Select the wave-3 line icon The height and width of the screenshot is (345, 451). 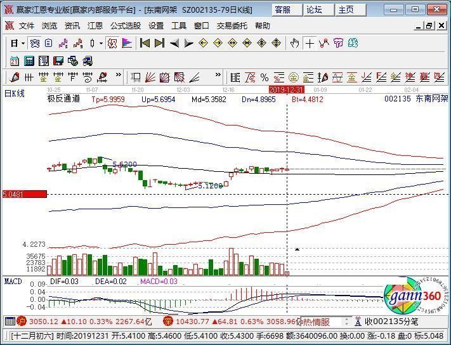(x=63, y=43)
